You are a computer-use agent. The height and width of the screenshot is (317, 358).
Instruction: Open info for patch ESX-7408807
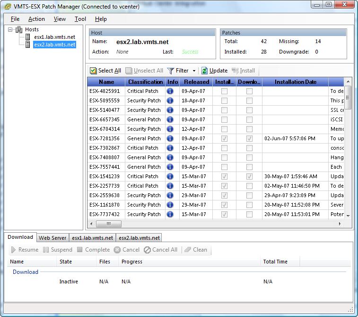(x=170, y=157)
